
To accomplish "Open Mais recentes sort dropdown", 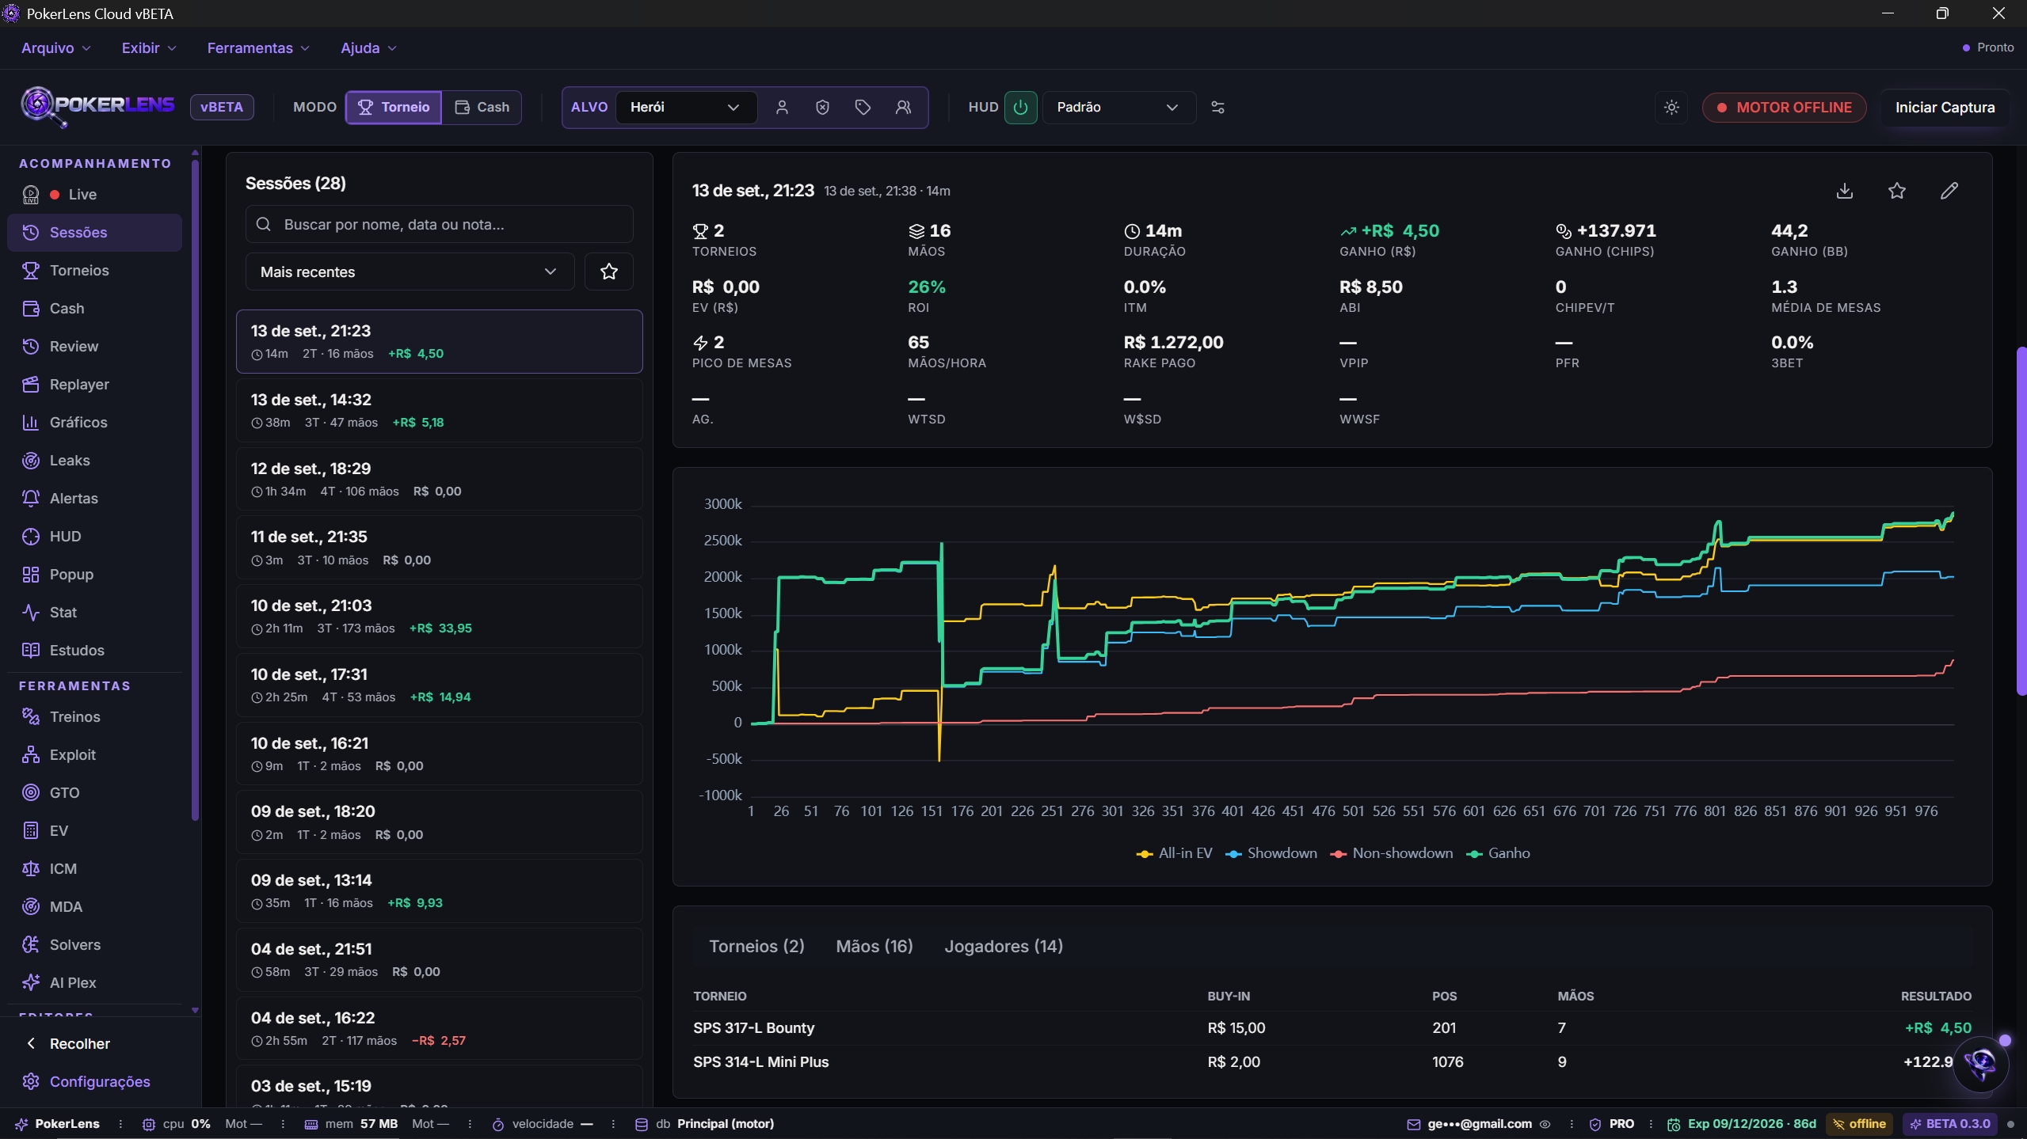I will click(410, 272).
